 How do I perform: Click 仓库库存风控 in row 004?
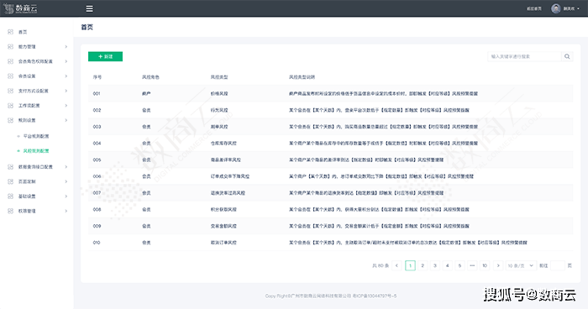[223, 144]
